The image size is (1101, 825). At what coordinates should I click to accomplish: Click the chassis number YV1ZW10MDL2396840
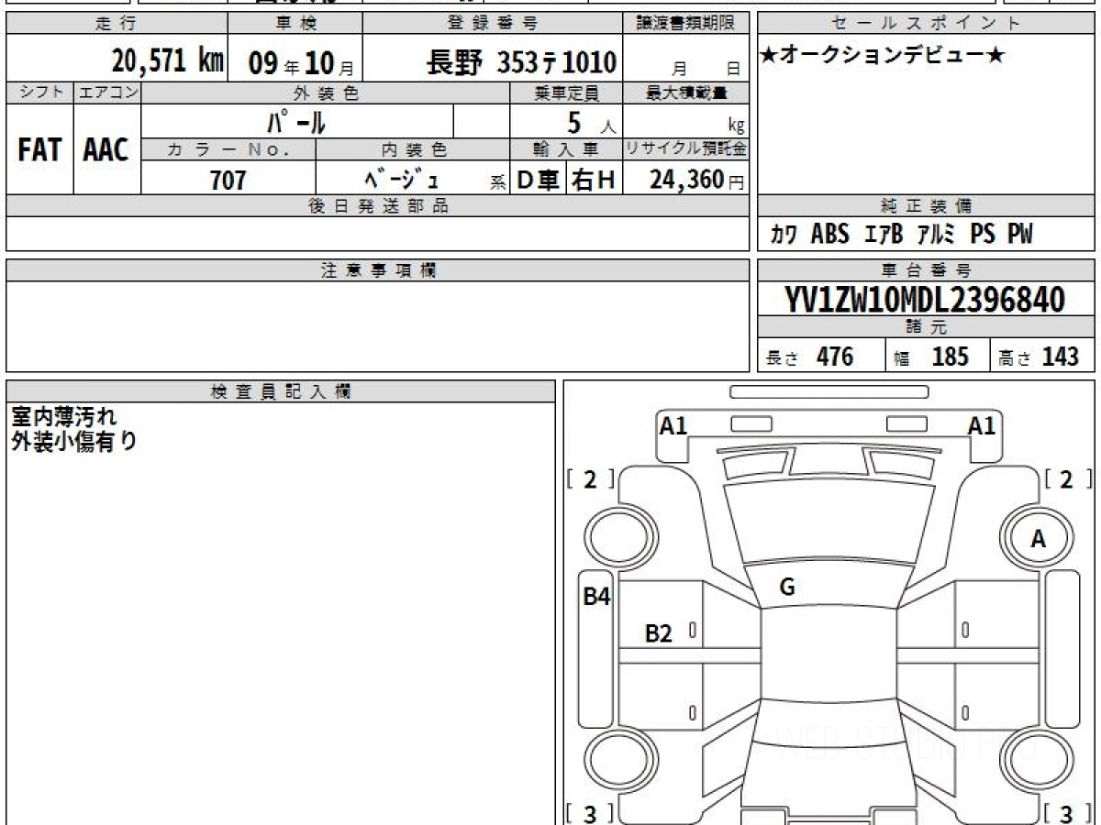click(925, 300)
